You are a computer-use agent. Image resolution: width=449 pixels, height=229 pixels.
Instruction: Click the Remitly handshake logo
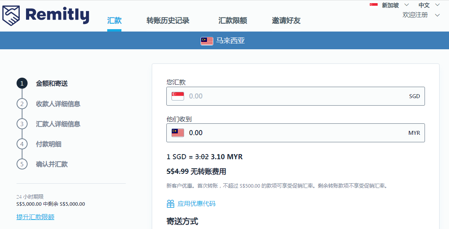(x=12, y=16)
